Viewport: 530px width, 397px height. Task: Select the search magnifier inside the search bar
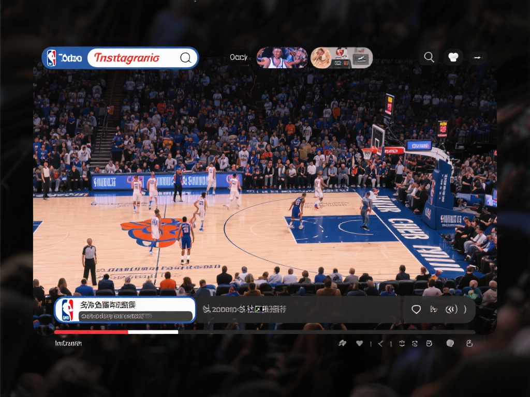tap(185, 58)
